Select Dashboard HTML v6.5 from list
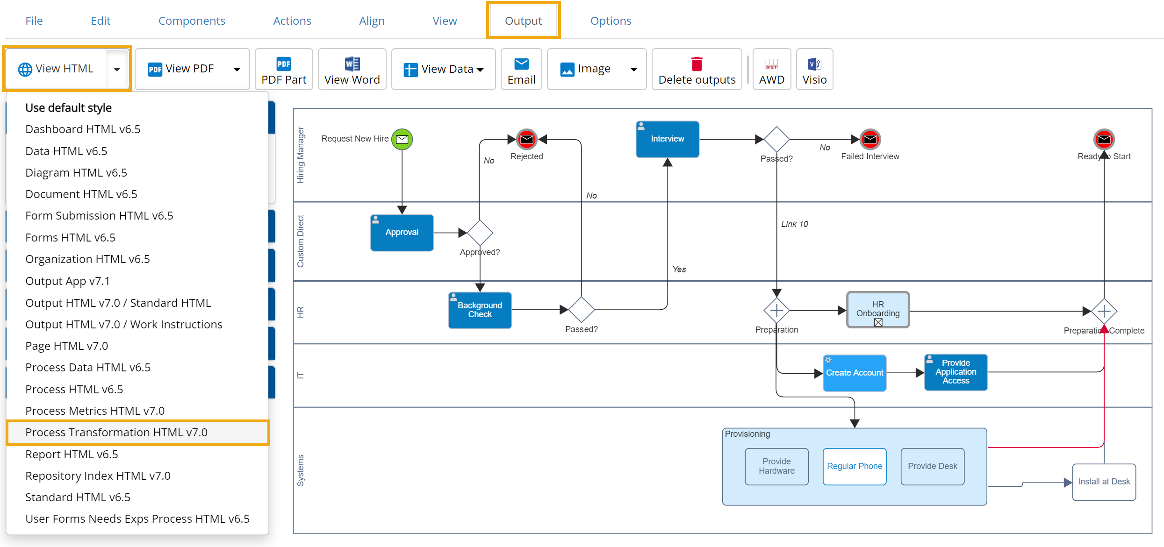Image resolution: width=1164 pixels, height=547 pixels. [83, 129]
